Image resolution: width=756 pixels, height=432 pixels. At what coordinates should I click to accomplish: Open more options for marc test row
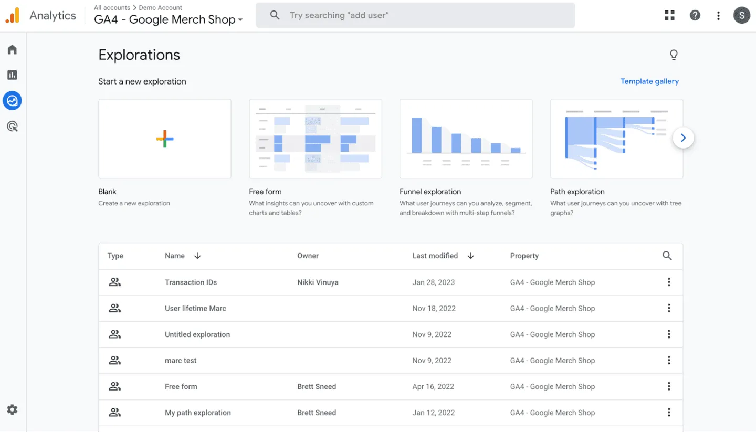click(x=669, y=360)
